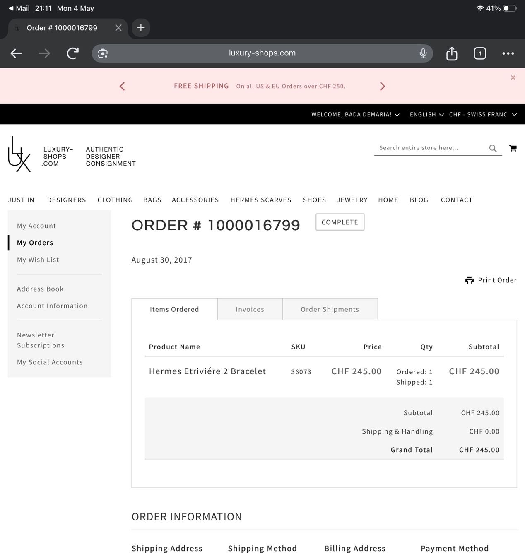Select the Items Ordered tab

(174, 309)
